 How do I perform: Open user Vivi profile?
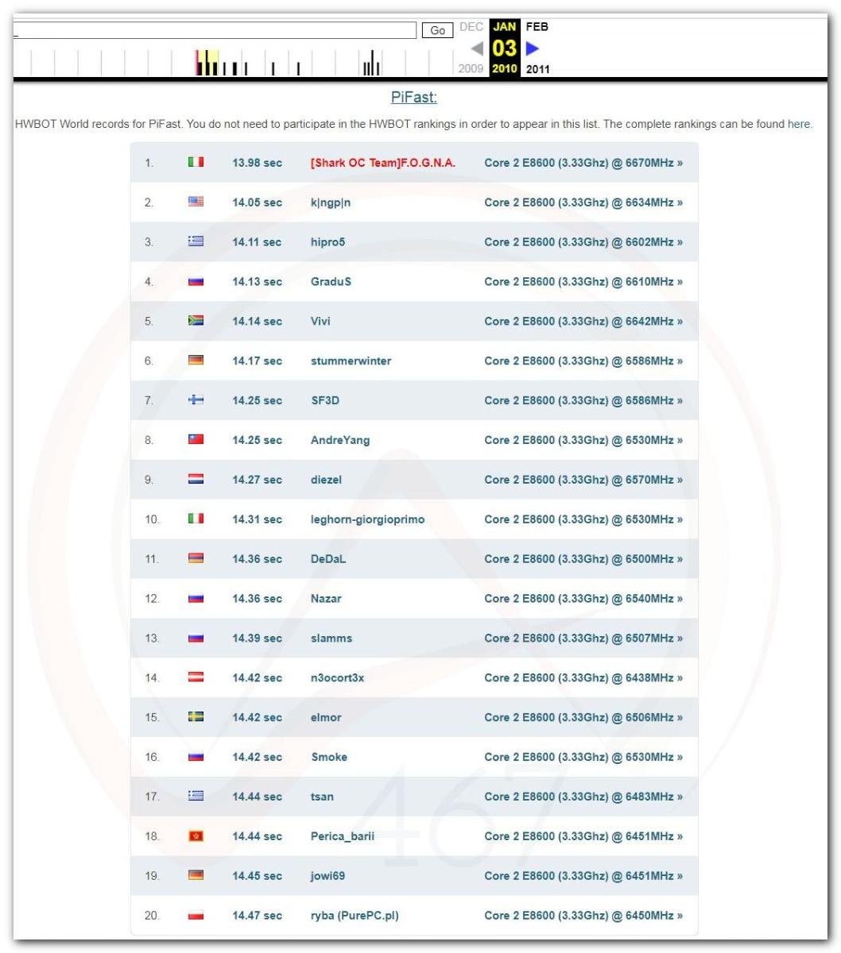(x=320, y=322)
